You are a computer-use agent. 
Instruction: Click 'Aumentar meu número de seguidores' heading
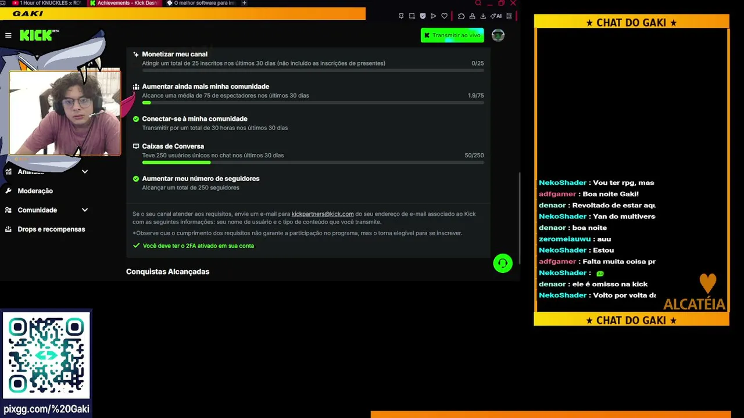tap(201, 179)
